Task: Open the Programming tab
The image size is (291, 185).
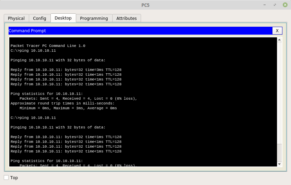Action: 94,18
